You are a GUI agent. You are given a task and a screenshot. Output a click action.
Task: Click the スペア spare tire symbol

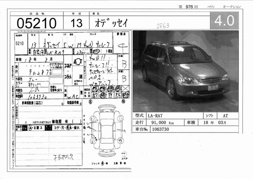tap(124, 154)
